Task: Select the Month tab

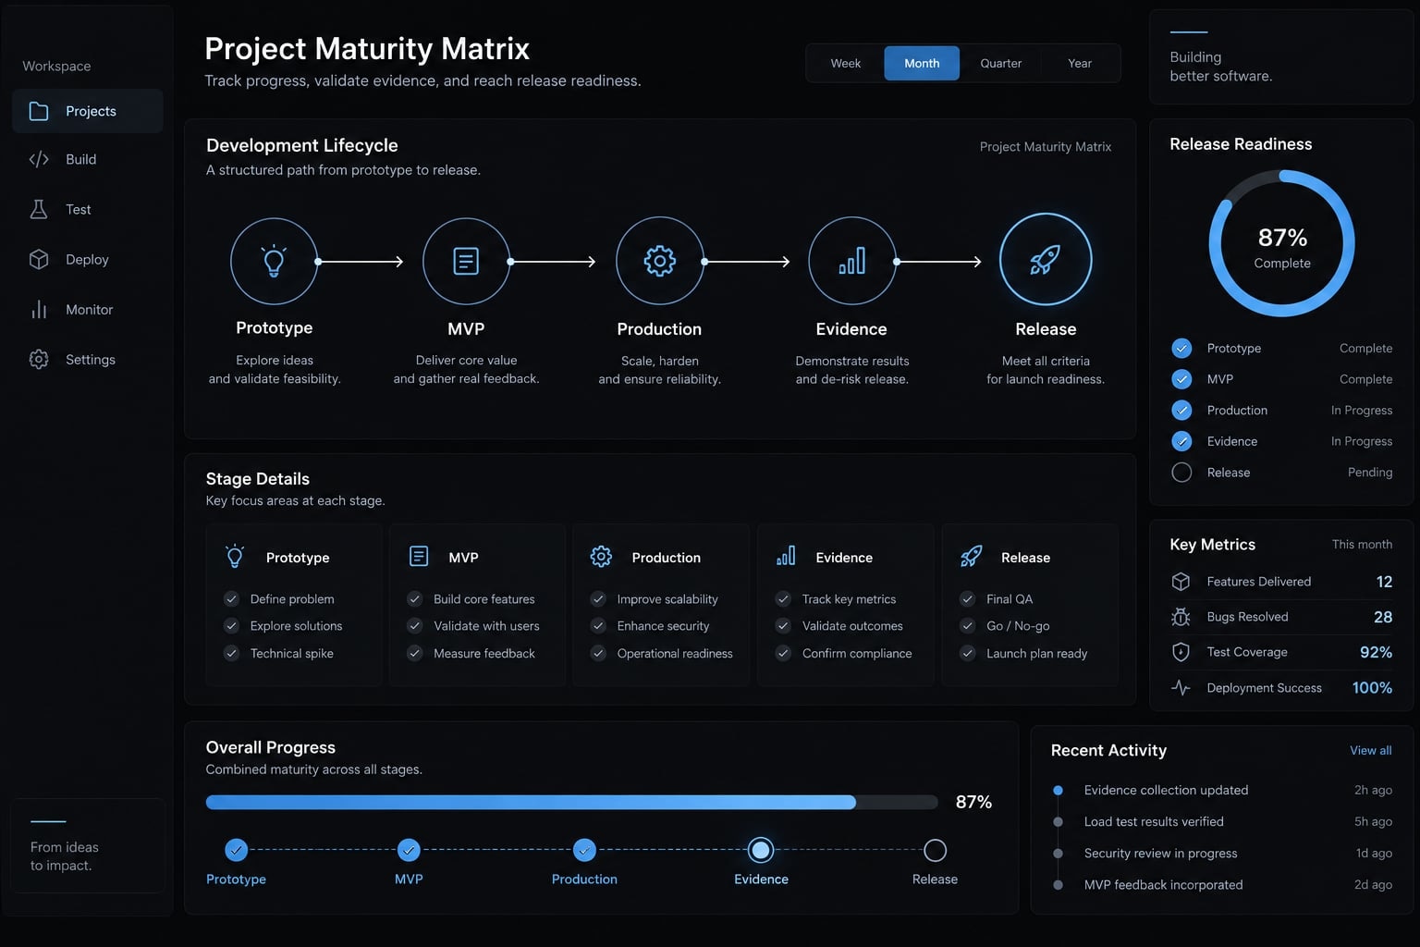Action: pos(922,63)
